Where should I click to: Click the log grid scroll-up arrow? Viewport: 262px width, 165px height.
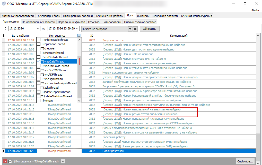tap(258, 36)
